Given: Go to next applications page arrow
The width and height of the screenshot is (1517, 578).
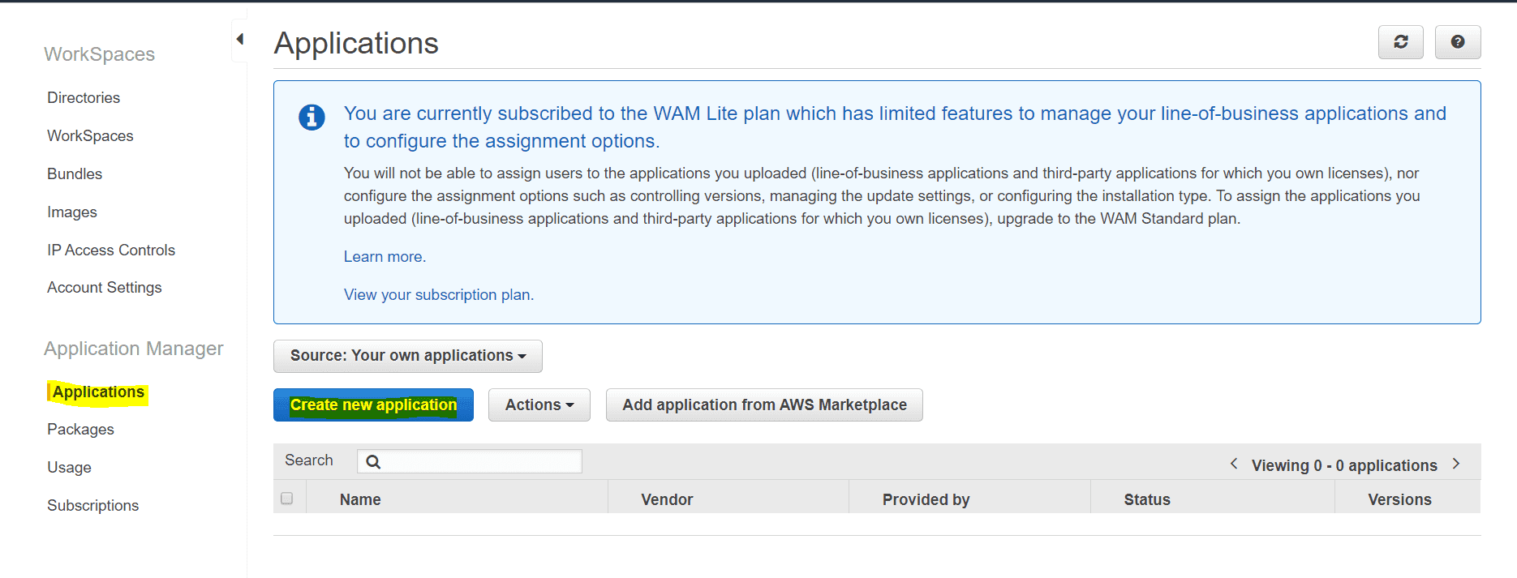Looking at the screenshot, I should (x=1456, y=464).
